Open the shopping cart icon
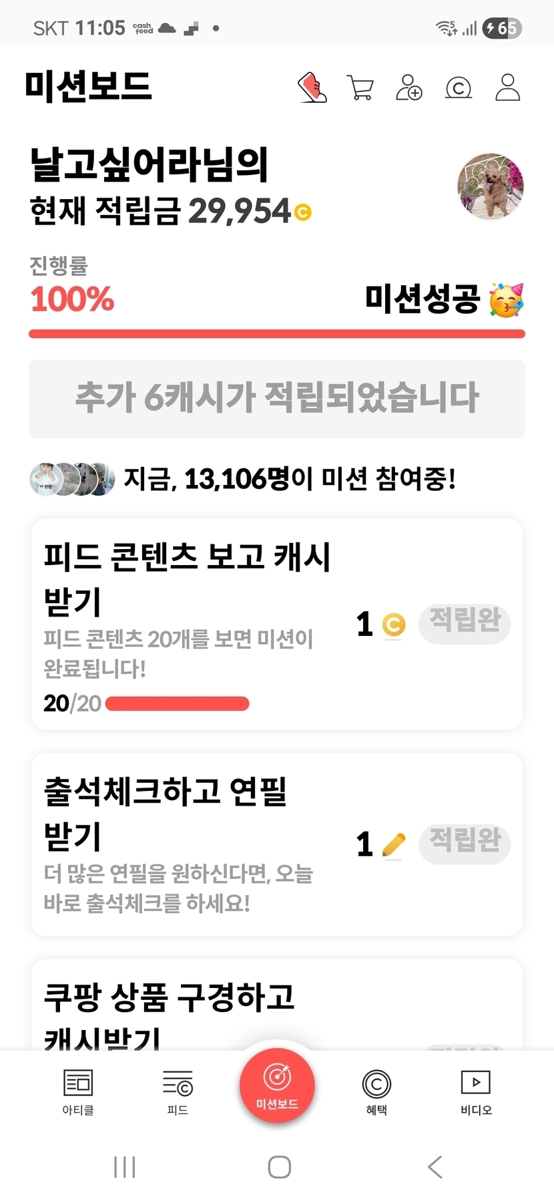554x1201 pixels. click(x=360, y=88)
